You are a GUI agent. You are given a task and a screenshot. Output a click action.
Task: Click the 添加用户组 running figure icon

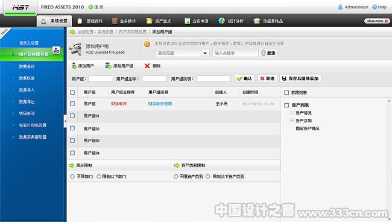(76, 49)
